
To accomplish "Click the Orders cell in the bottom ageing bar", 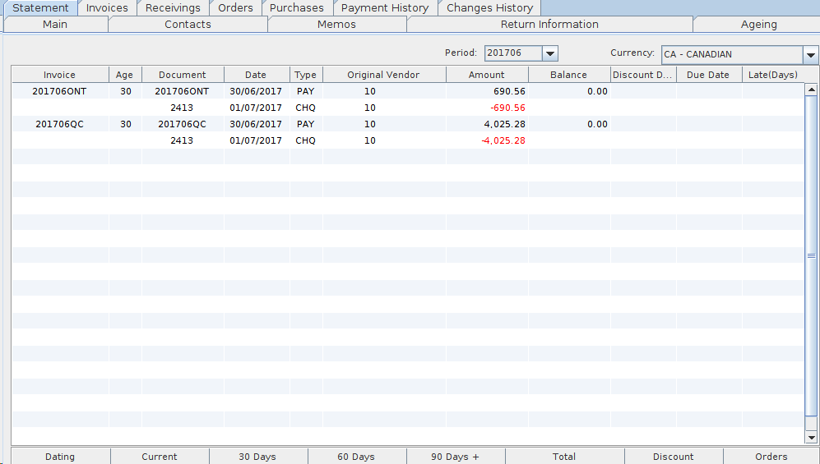I will (771, 457).
